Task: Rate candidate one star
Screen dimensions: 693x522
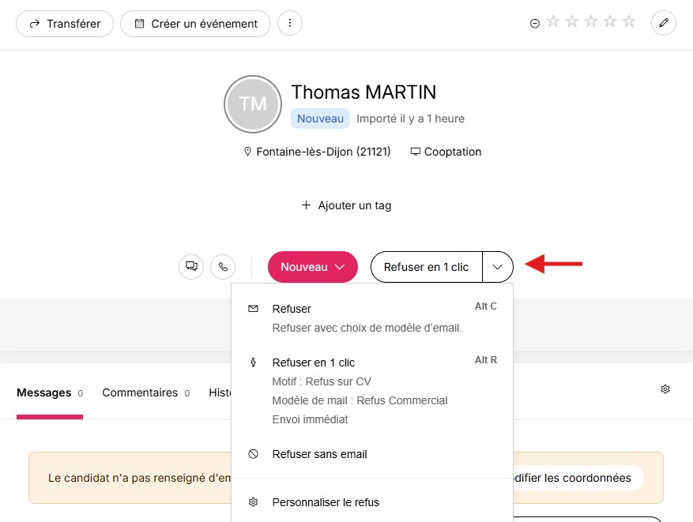Action: point(553,21)
